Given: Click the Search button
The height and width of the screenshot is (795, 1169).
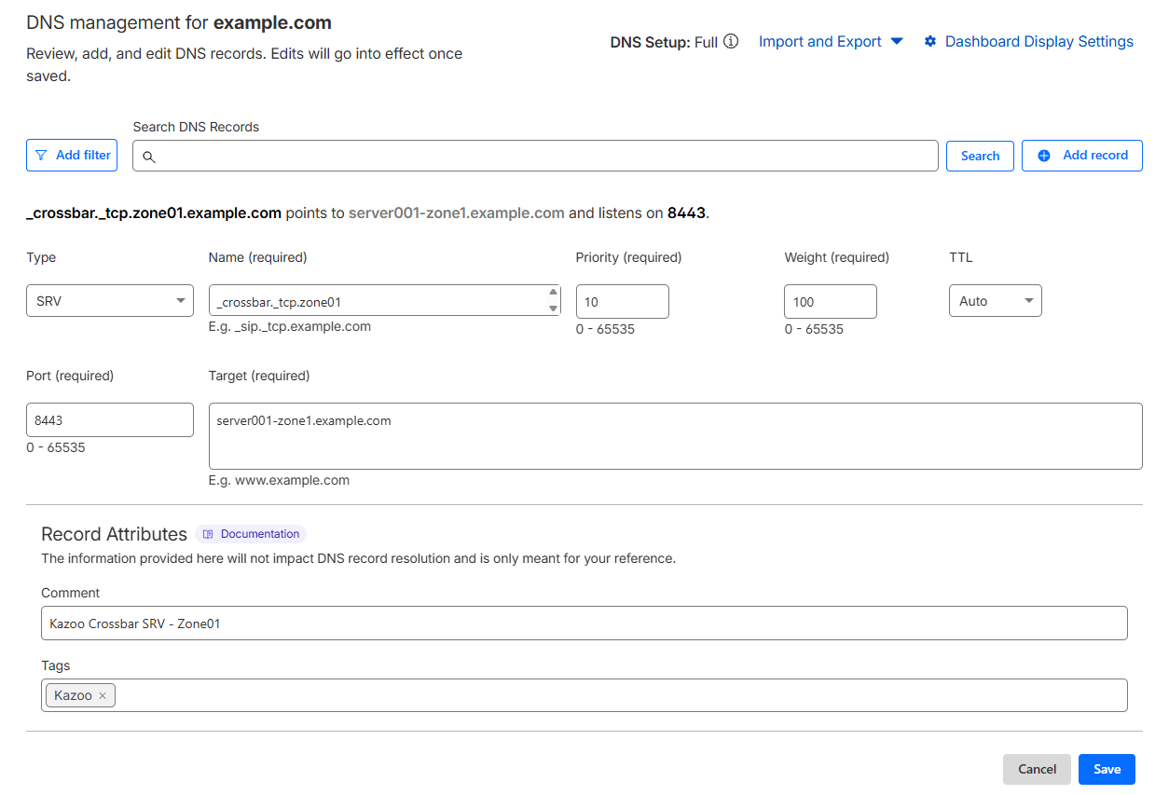Looking at the screenshot, I should [x=980, y=156].
